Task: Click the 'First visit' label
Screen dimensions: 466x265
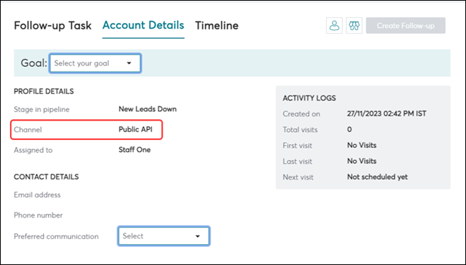Action: 298,146
